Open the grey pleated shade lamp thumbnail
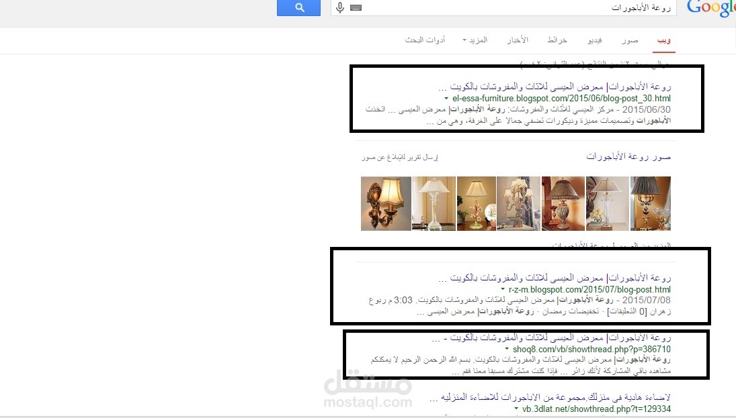This screenshot has width=736, height=418. 651,203
